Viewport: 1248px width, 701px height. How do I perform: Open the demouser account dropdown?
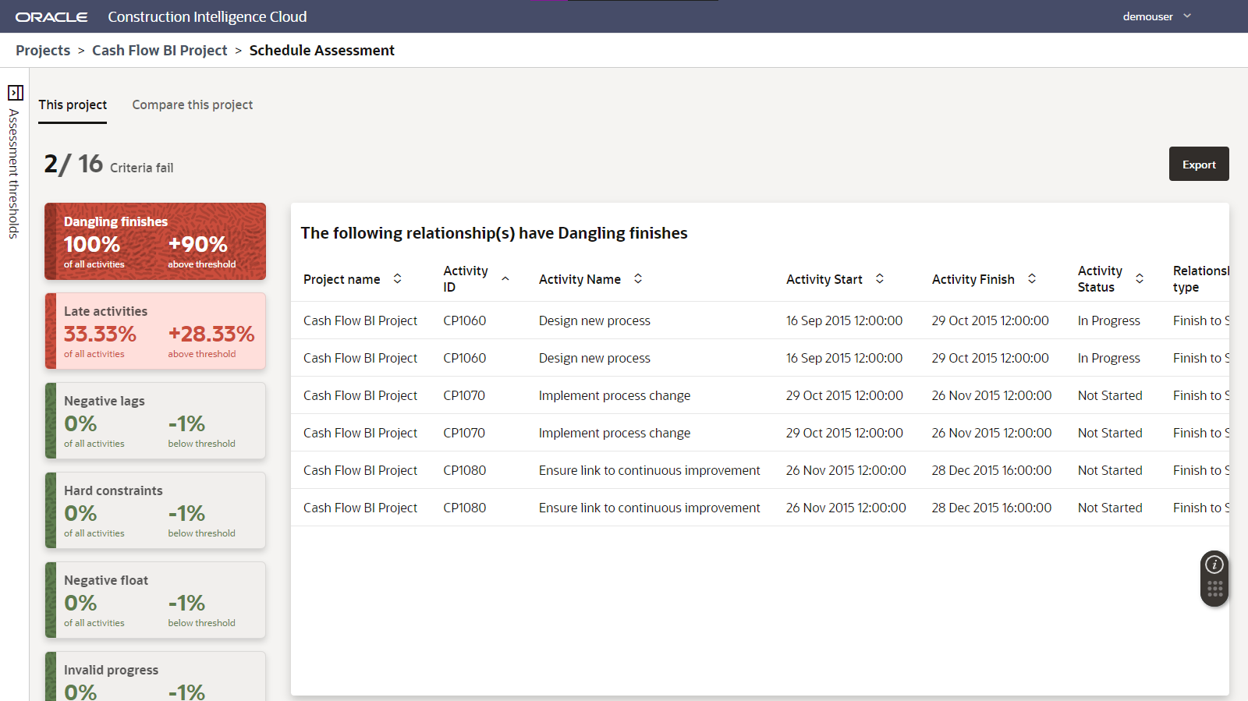1158,16
